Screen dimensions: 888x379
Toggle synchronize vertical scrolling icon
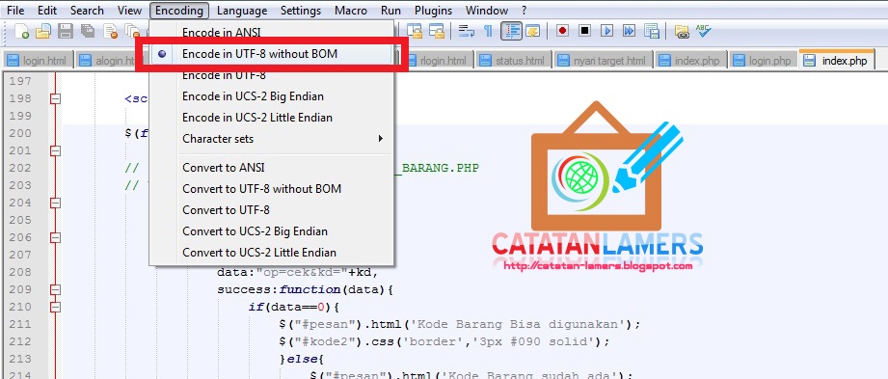click(415, 31)
